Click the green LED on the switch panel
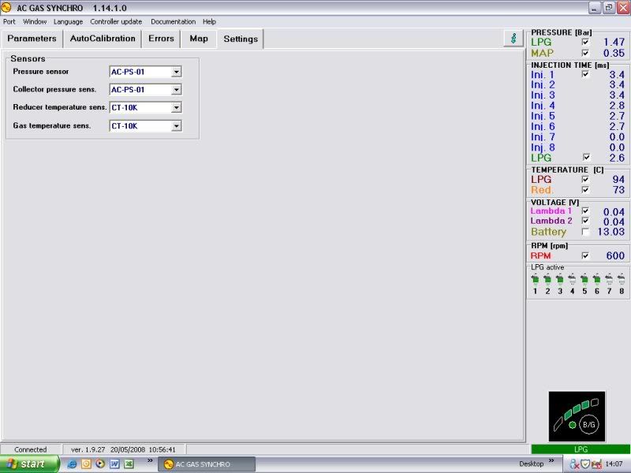Viewport: 631px width, 473px height. (573, 425)
